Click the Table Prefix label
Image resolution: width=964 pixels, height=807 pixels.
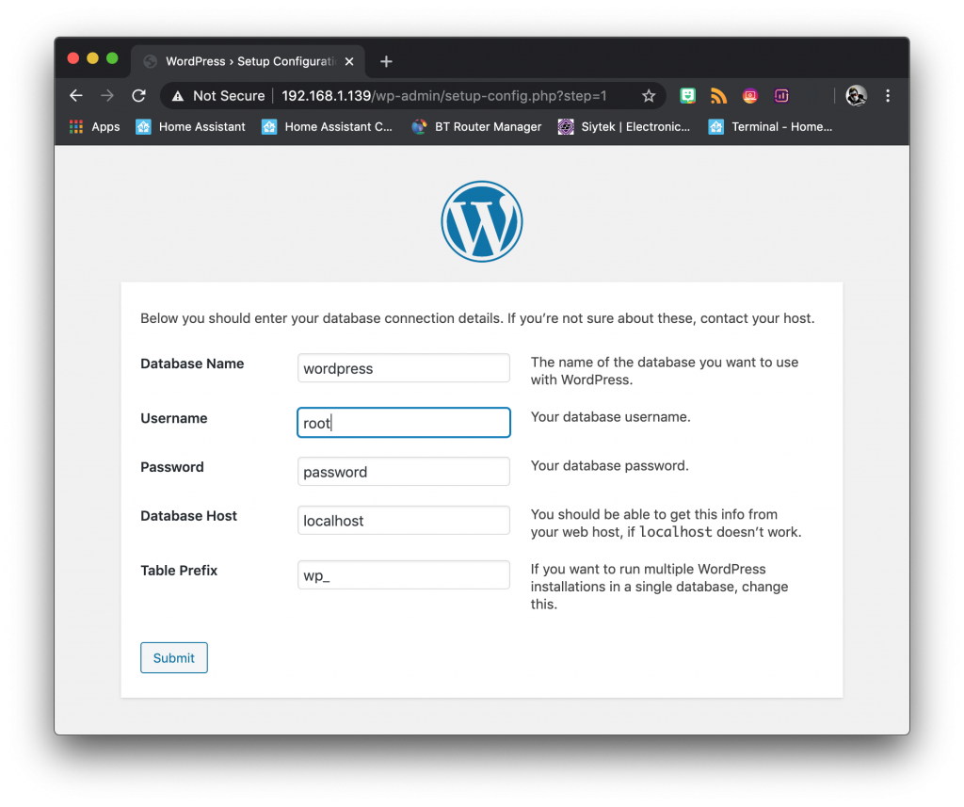pos(179,571)
